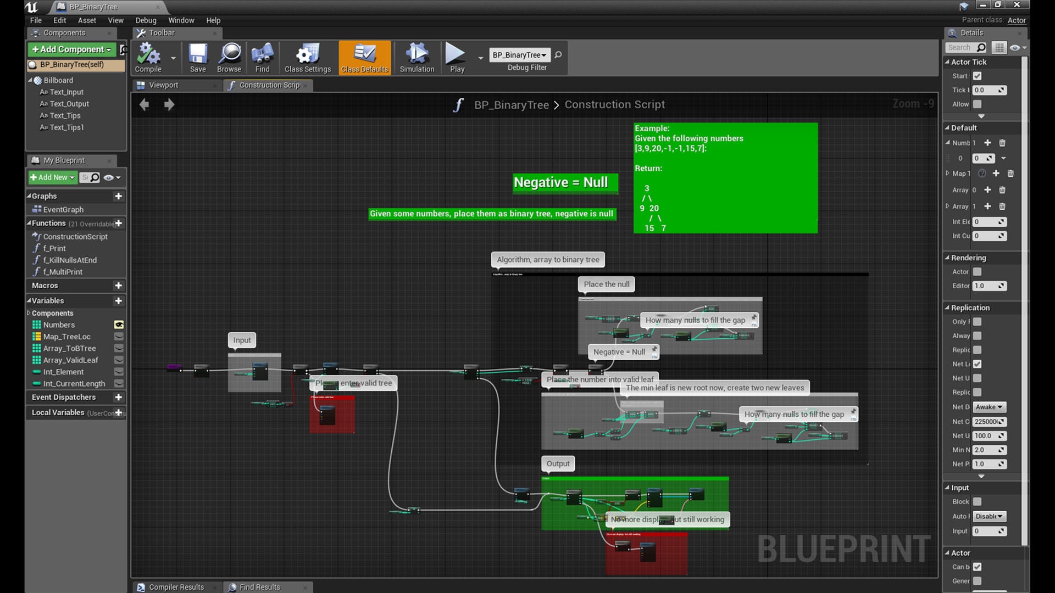The image size is (1055, 593).
Task: Open Browse to locate this asset
Action: click(229, 57)
